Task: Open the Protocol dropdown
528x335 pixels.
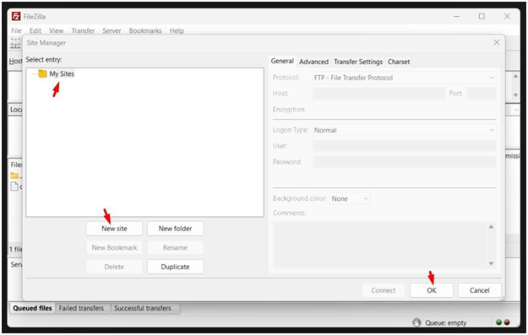Action: 404,78
